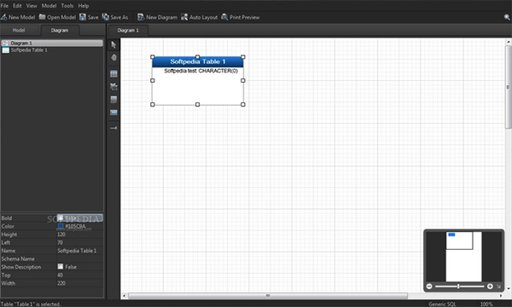
Task: Click the vertical scrollbar thumb at the canvas right
Action: pos(508,87)
